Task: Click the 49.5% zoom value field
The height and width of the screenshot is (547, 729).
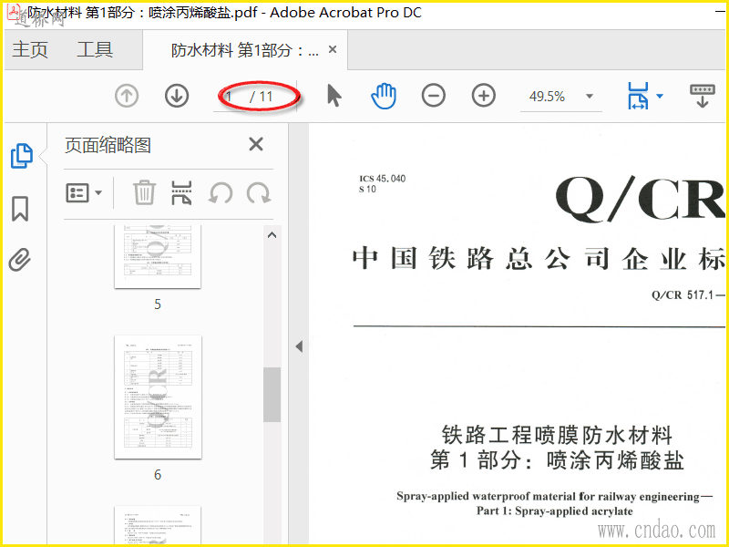Action: (548, 97)
